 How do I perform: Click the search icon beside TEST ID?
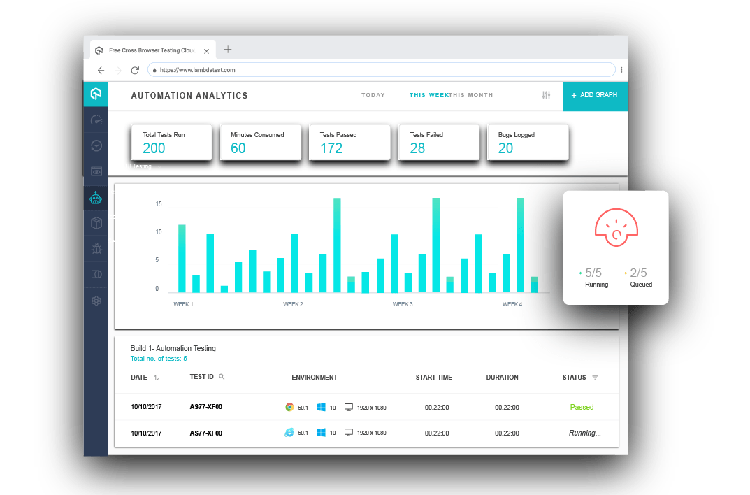click(222, 377)
